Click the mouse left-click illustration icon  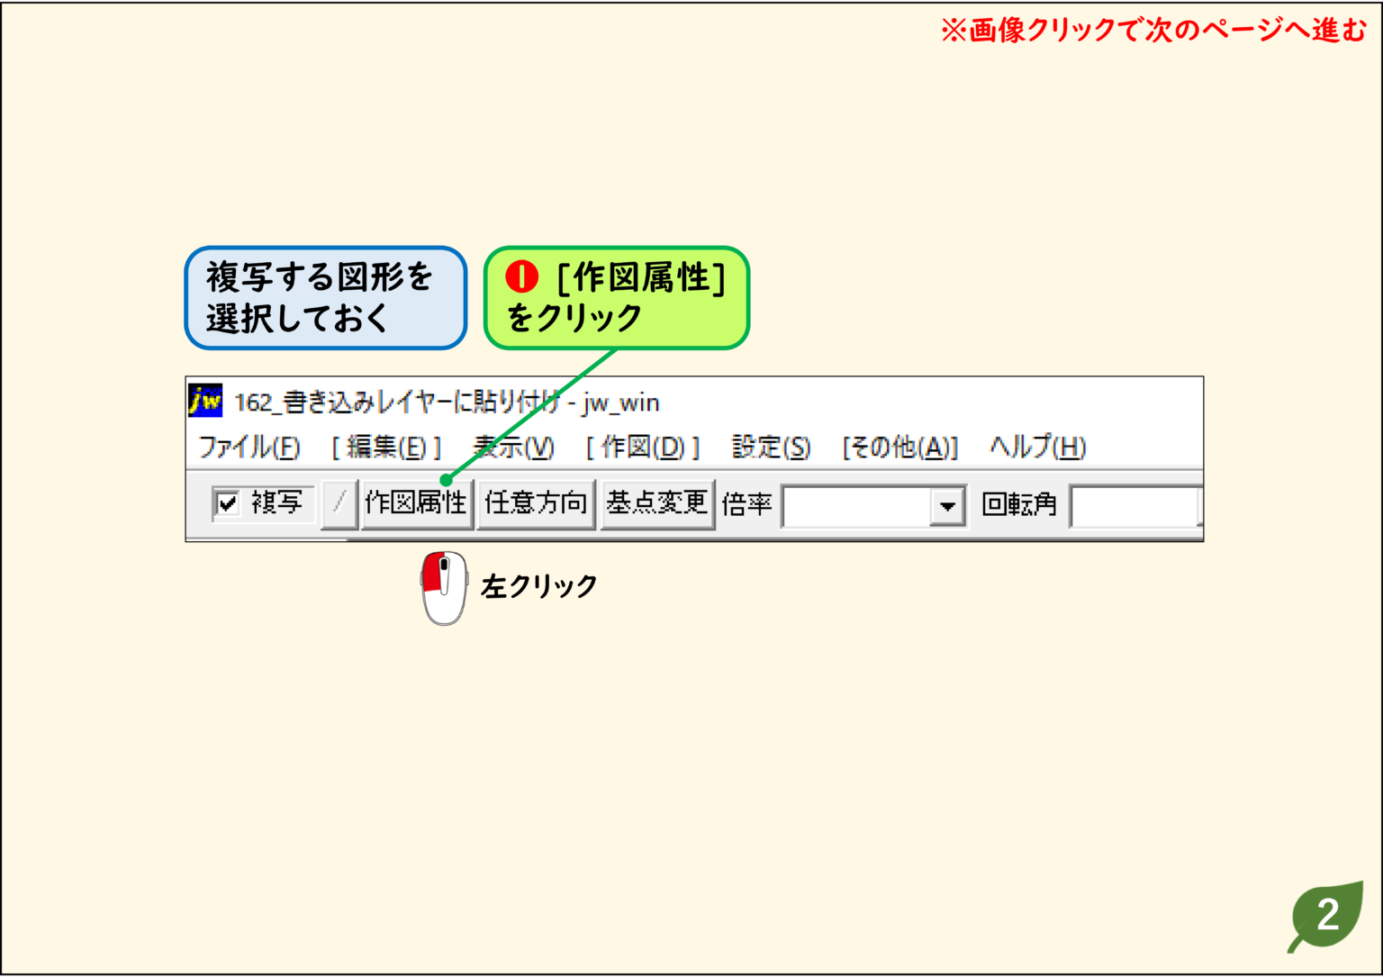[x=442, y=586]
